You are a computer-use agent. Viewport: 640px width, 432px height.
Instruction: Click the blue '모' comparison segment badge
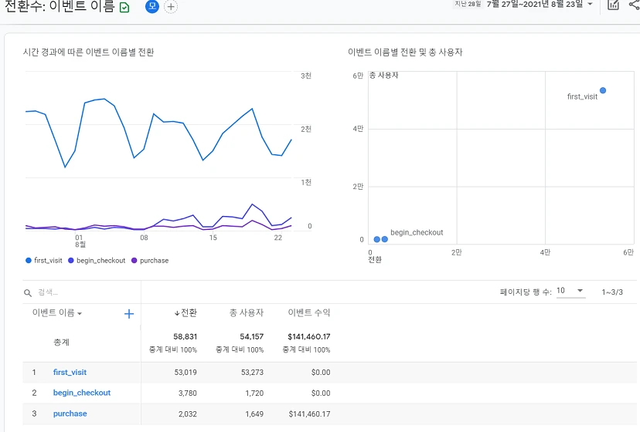(151, 6)
